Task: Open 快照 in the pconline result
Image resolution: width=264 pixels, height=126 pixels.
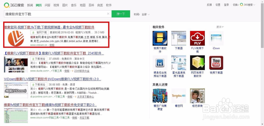Action: click(70, 97)
